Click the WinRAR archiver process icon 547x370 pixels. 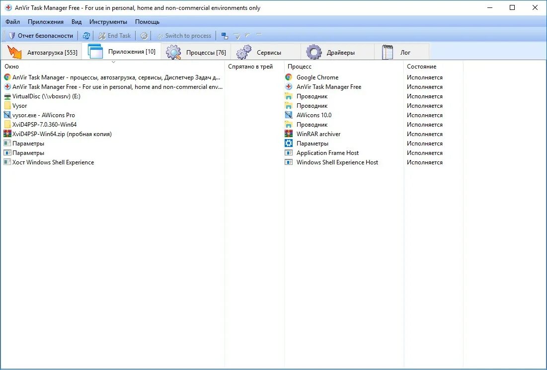(x=289, y=134)
